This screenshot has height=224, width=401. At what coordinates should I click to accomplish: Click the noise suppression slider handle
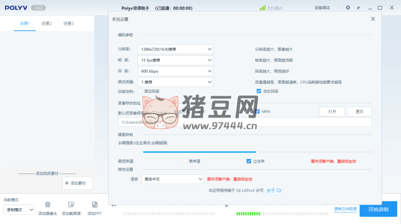(258, 152)
